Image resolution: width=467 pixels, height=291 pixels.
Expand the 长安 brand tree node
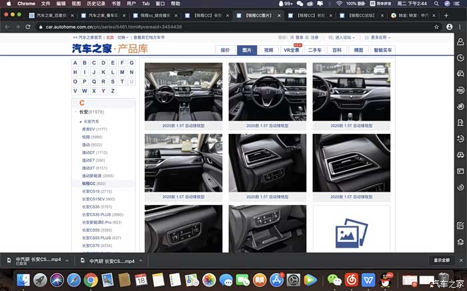[75, 112]
